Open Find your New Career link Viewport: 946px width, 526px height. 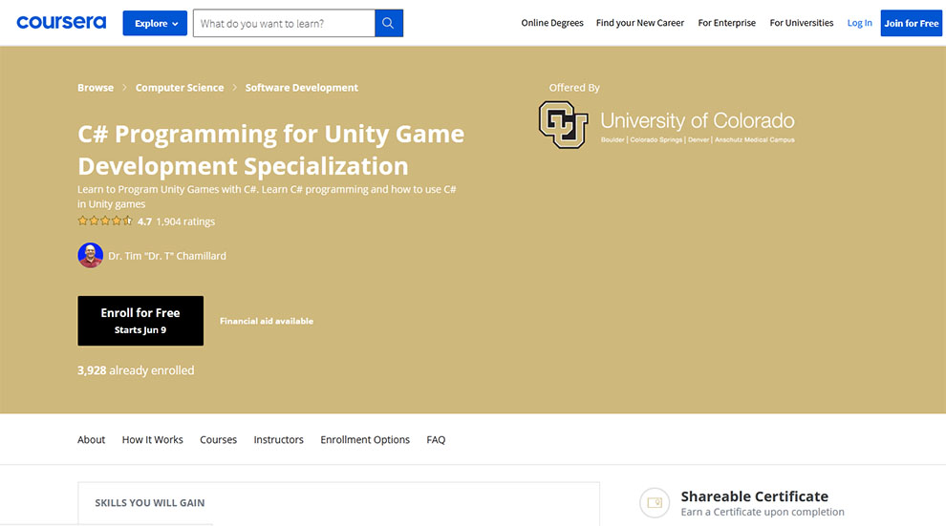click(640, 23)
